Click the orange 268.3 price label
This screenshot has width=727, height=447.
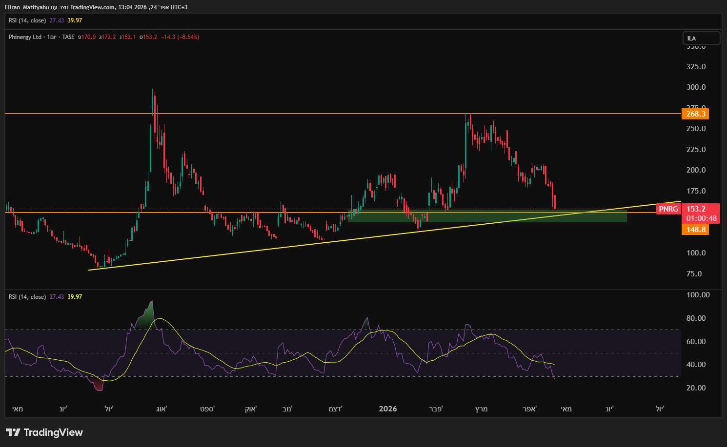pos(695,114)
